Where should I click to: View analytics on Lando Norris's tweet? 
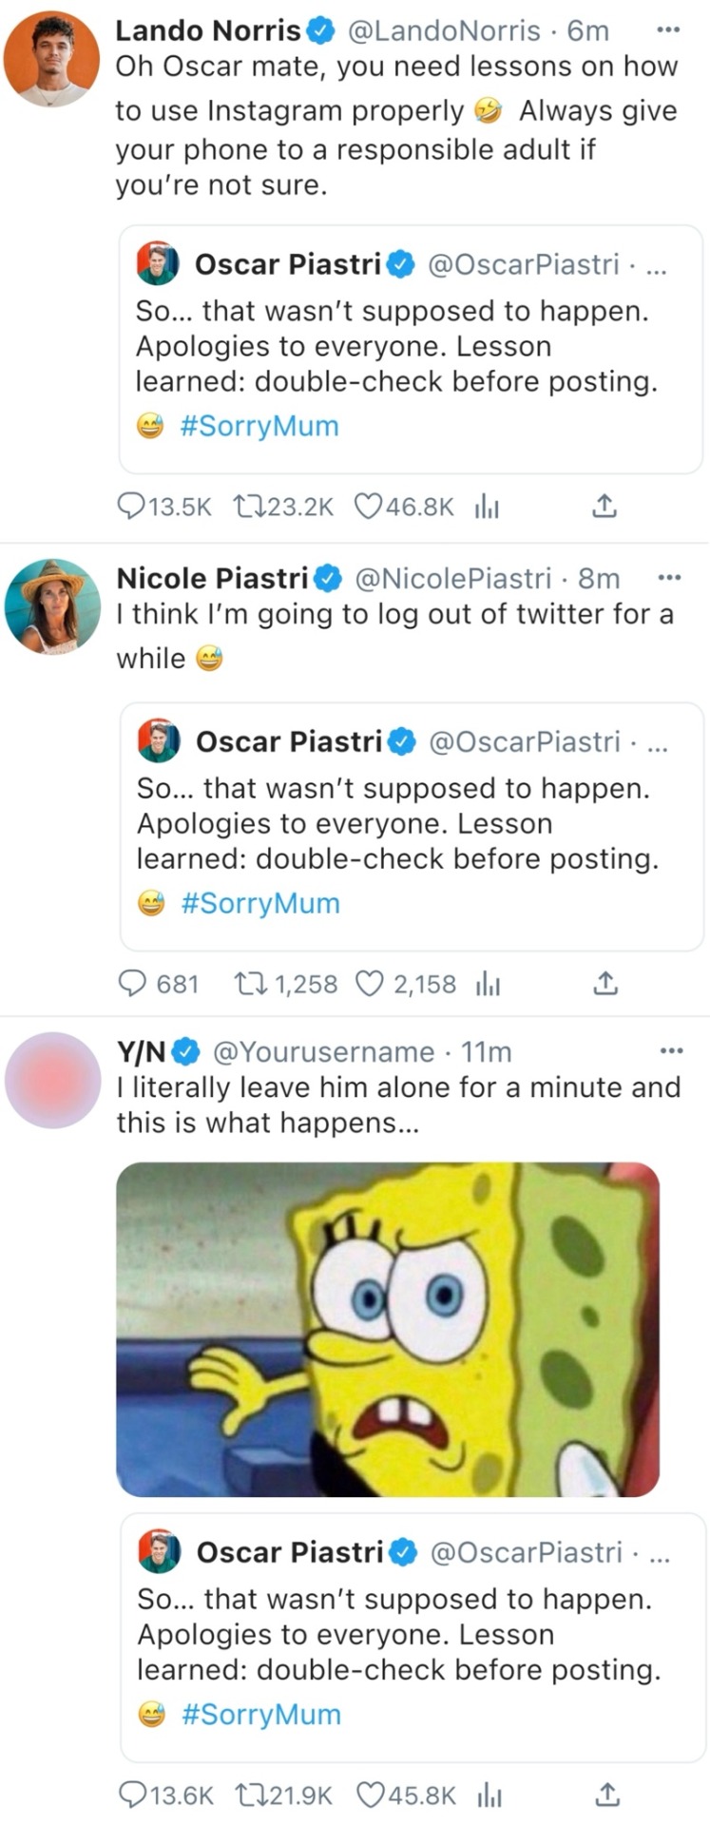pos(487,508)
